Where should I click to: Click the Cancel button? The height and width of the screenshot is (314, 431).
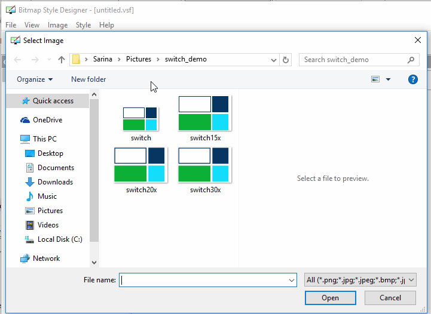tap(390, 298)
